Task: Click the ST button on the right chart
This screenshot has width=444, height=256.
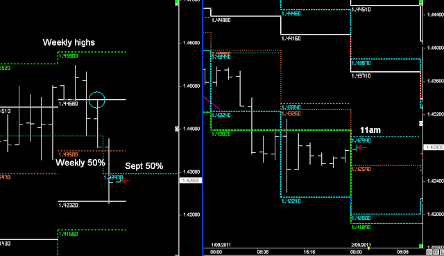Action: [x=429, y=252]
